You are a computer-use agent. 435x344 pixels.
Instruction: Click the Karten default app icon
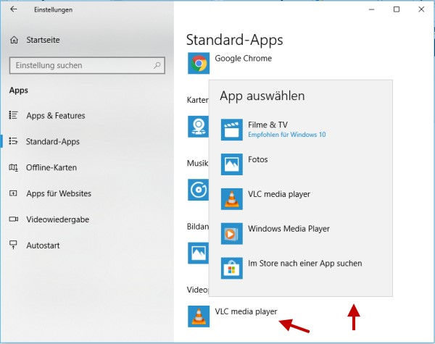(198, 127)
